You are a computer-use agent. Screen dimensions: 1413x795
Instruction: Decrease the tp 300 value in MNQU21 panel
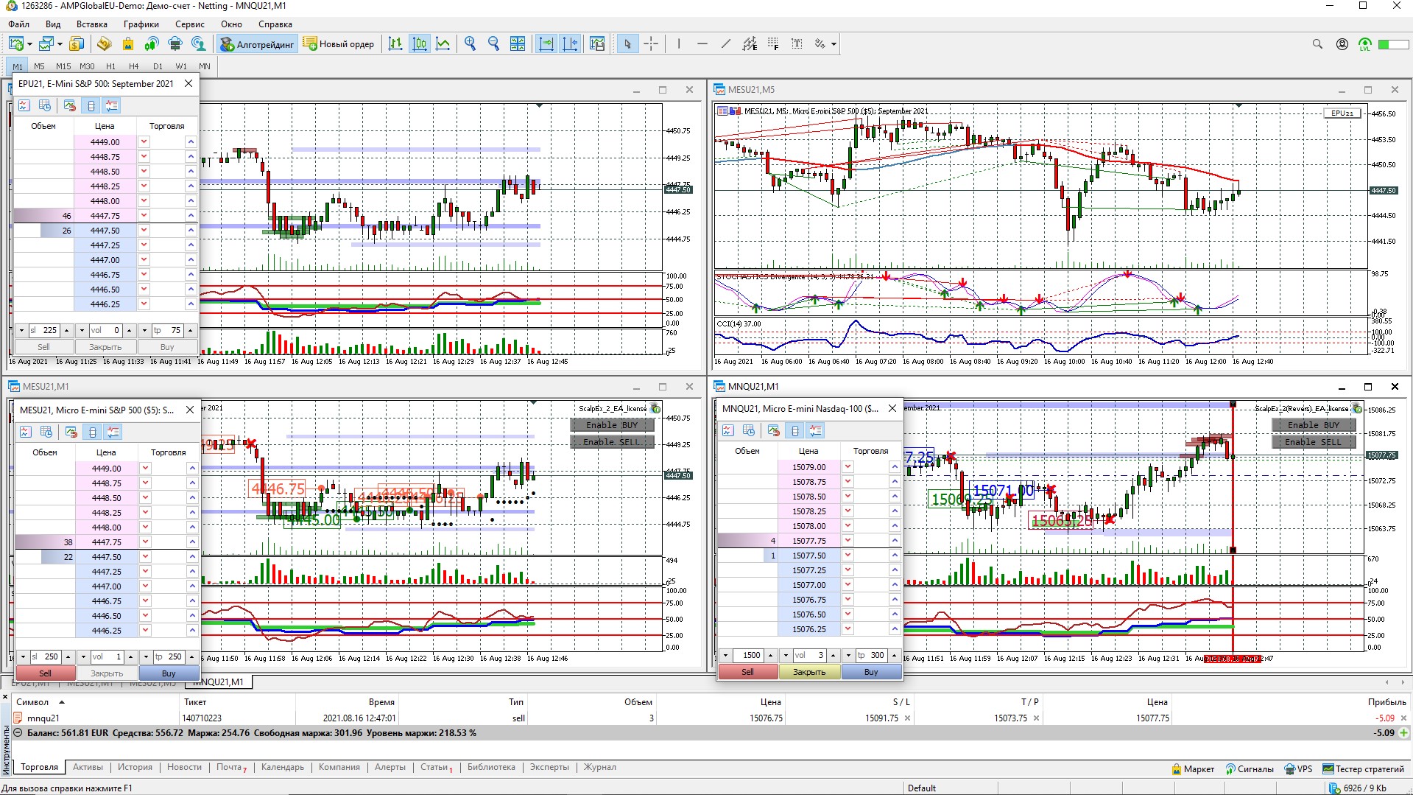(x=848, y=655)
